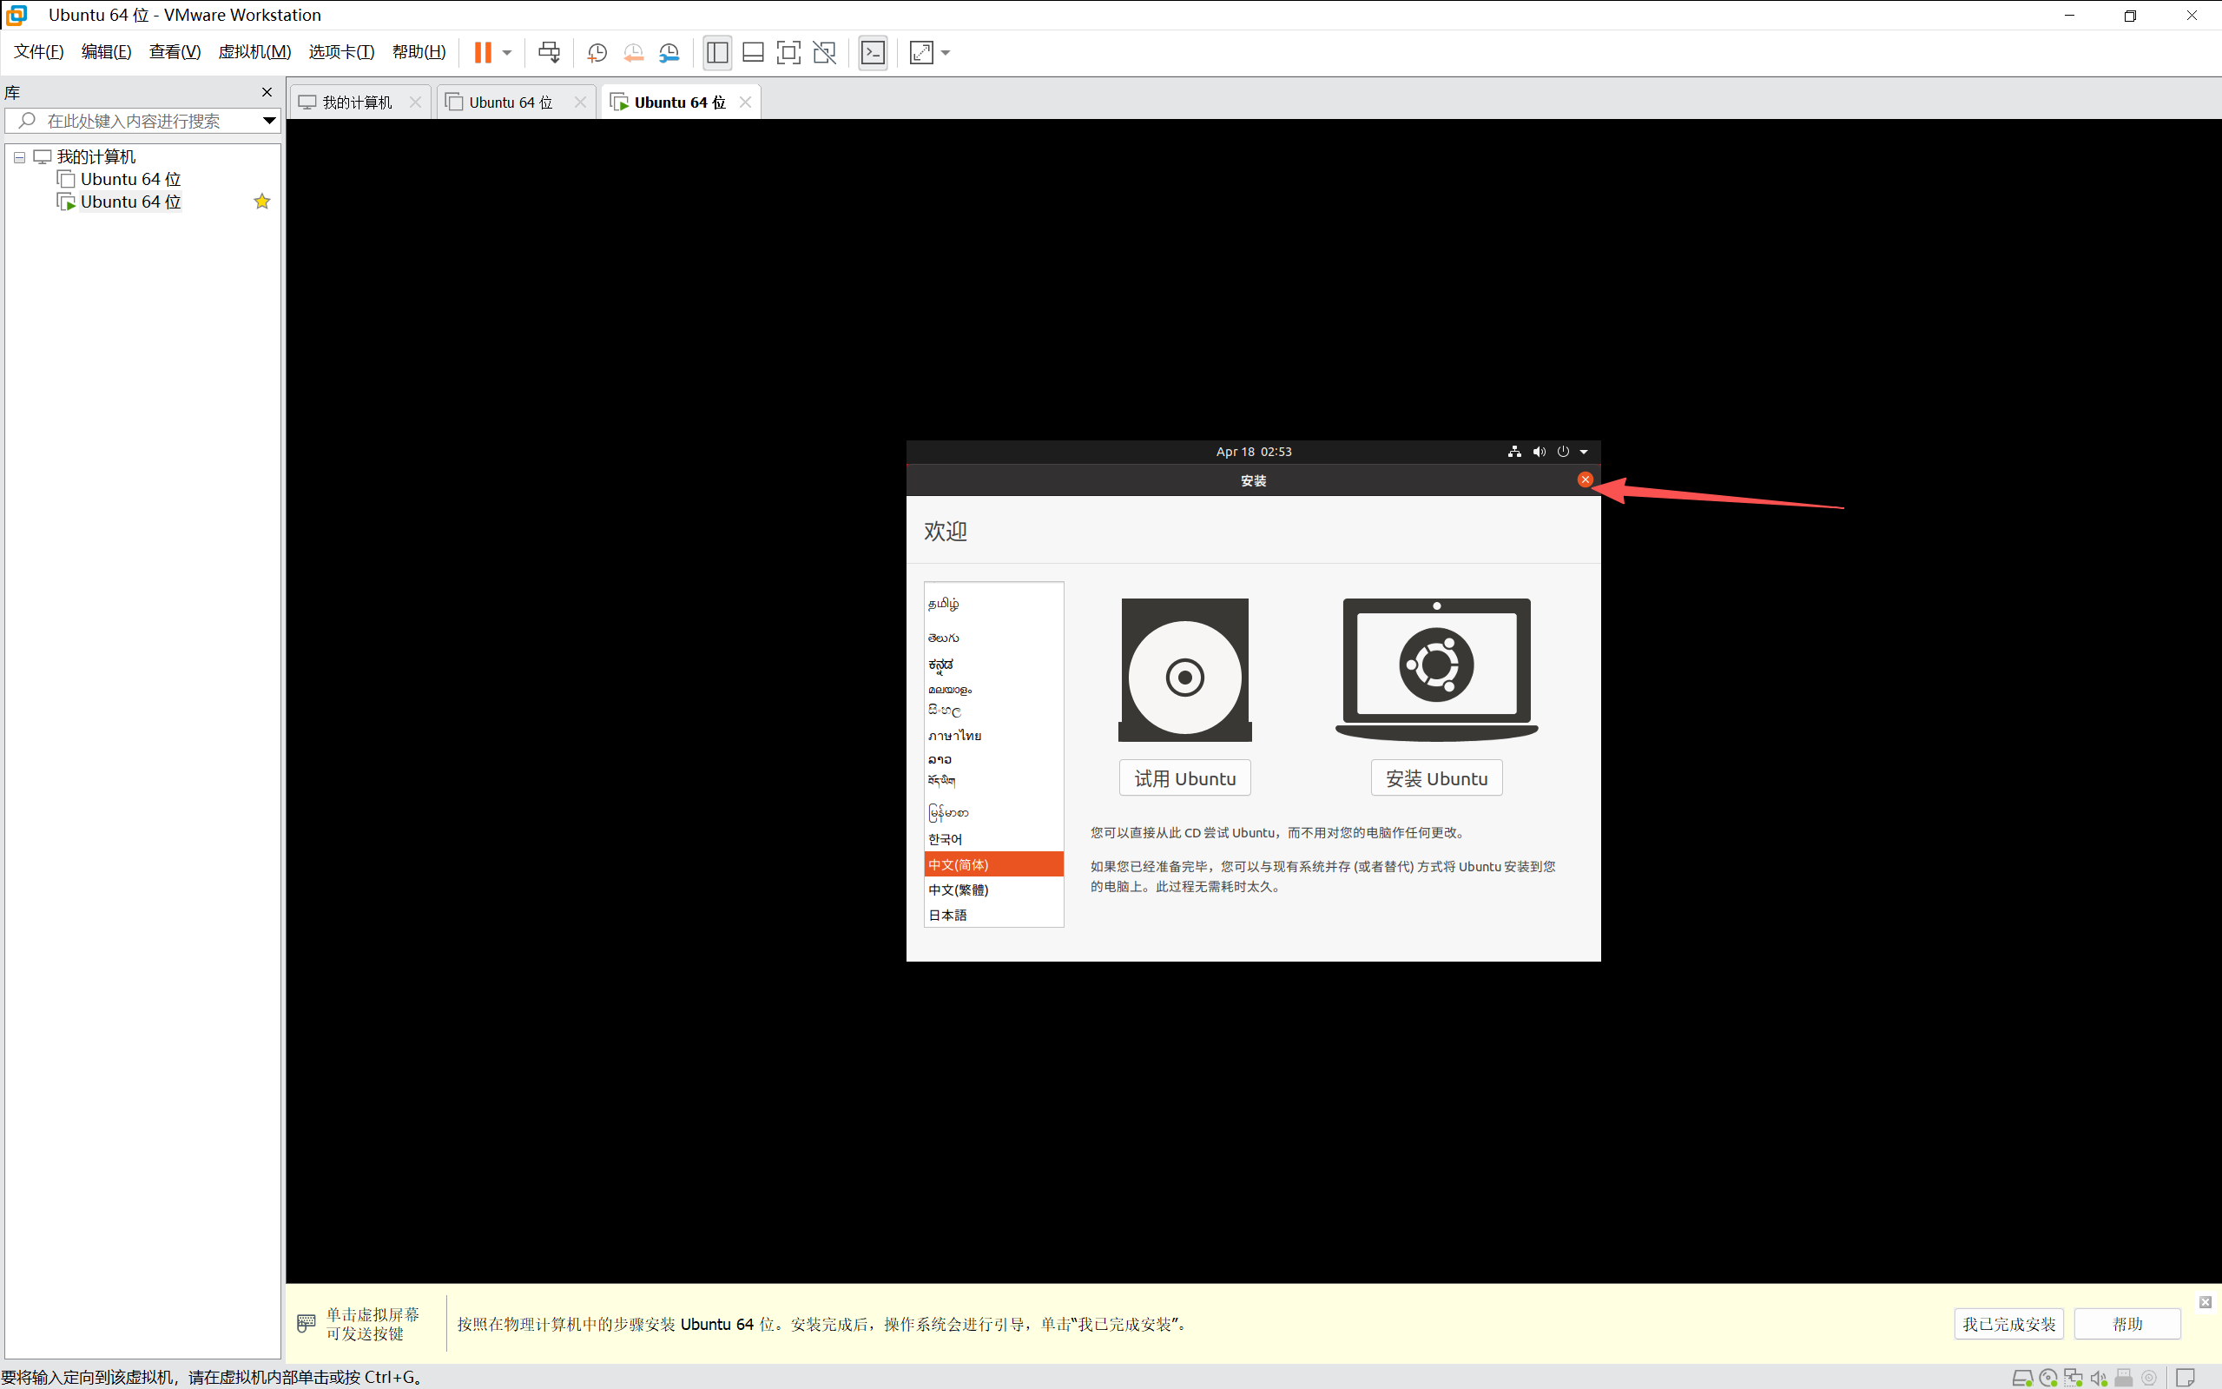Viewport: 2222px width, 1389px height.
Task: Open the snapshot manager
Action: [x=669, y=52]
